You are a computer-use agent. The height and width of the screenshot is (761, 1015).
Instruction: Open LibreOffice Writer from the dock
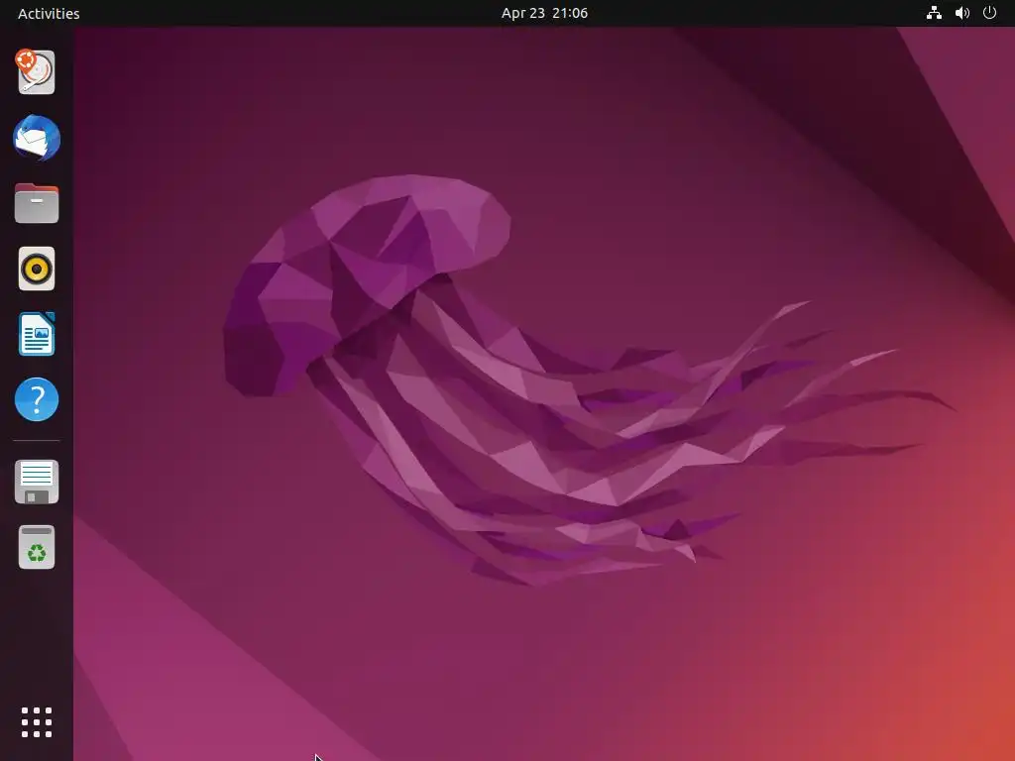tap(37, 334)
